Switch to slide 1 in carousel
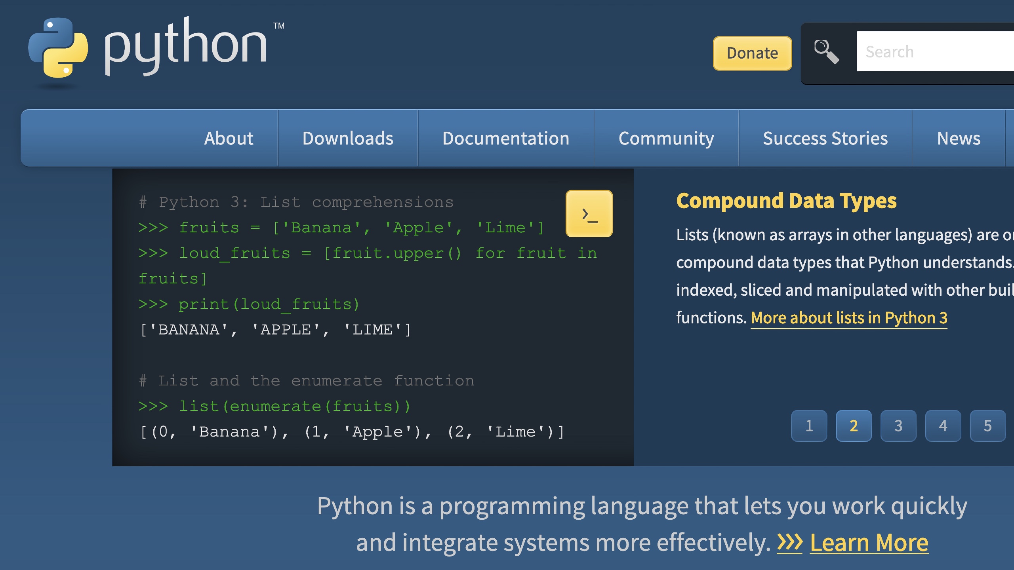 click(809, 426)
